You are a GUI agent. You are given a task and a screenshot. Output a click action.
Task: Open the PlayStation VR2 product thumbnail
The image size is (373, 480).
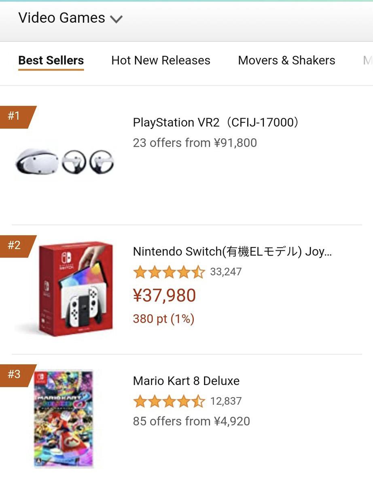pyautogui.click(x=65, y=162)
